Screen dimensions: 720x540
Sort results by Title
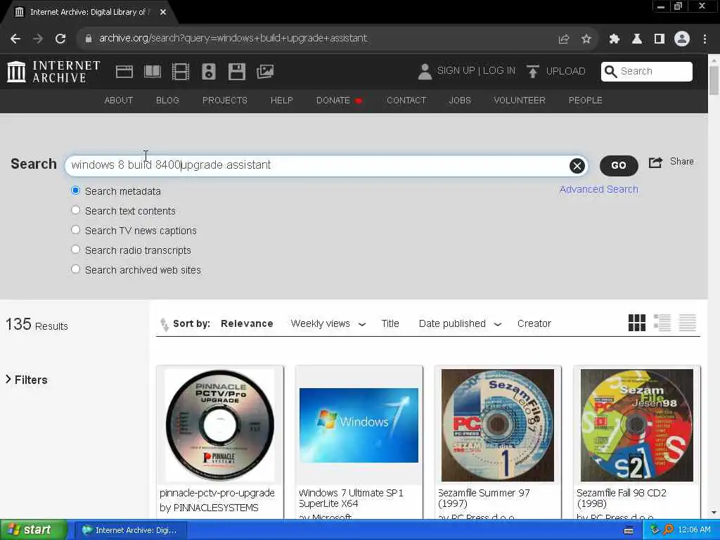(x=390, y=323)
